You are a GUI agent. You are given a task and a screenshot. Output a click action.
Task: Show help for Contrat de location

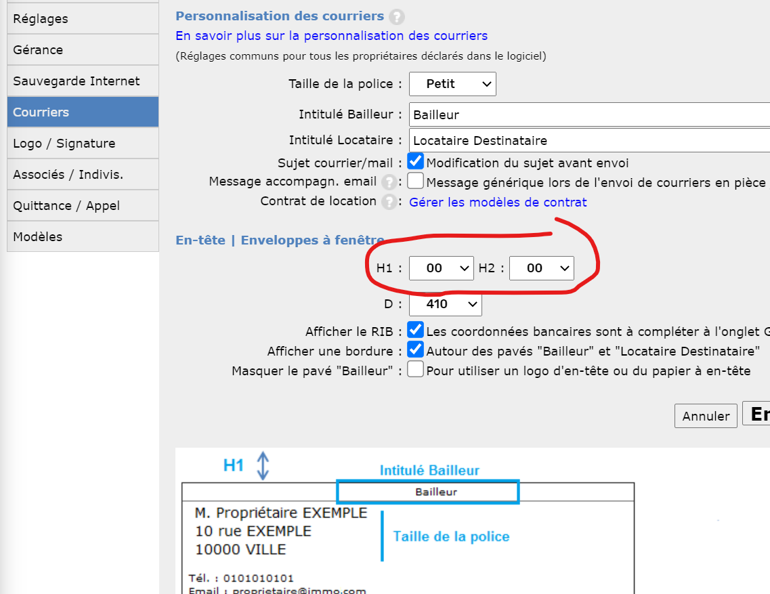click(389, 202)
